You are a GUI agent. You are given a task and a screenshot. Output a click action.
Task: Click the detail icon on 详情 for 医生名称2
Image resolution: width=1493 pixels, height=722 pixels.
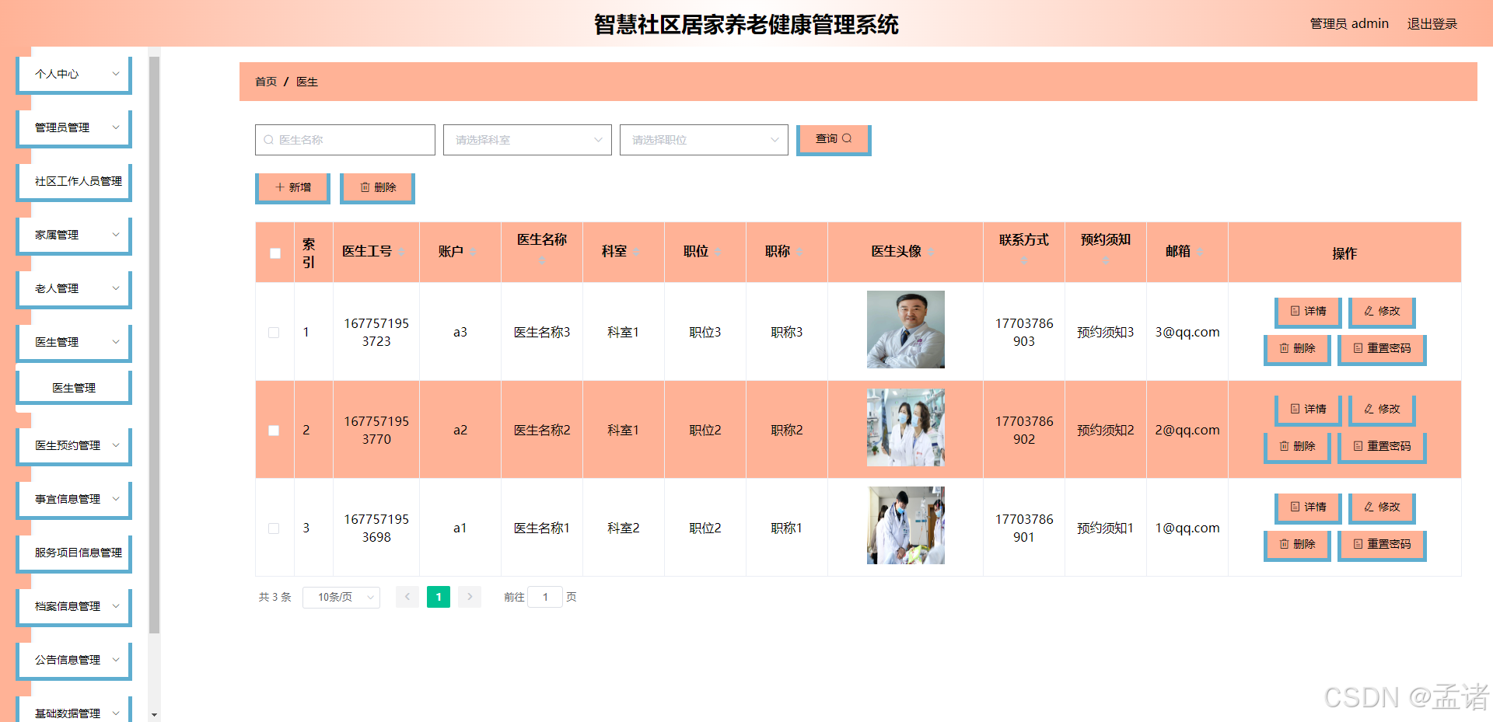tap(1295, 409)
